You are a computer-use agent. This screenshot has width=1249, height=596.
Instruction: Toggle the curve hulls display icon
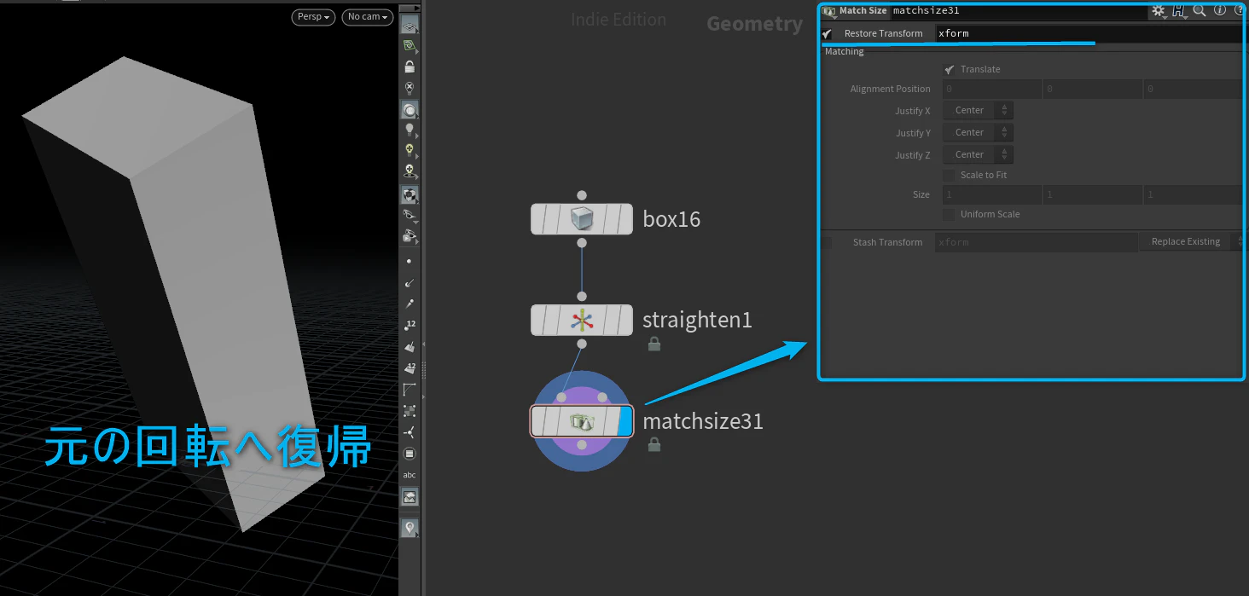pos(410,390)
